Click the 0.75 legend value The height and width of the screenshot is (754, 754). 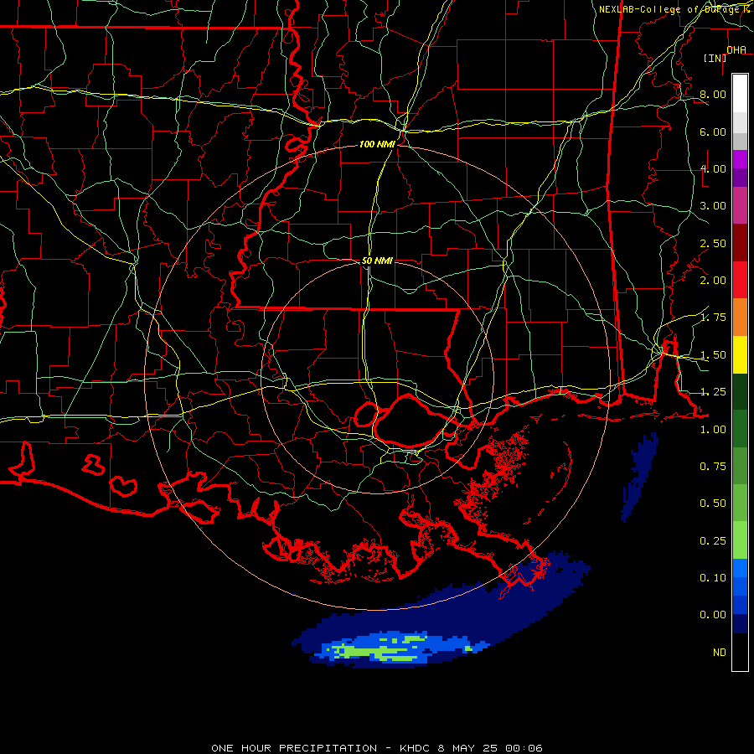tap(713, 467)
